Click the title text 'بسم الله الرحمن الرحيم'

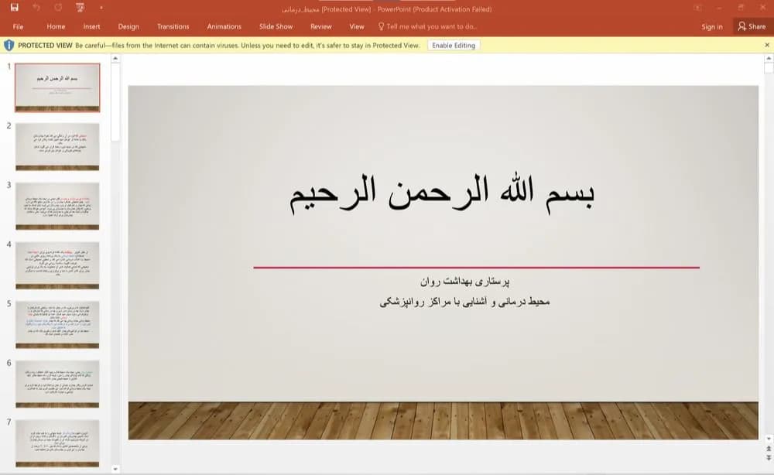[x=442, y=193]
